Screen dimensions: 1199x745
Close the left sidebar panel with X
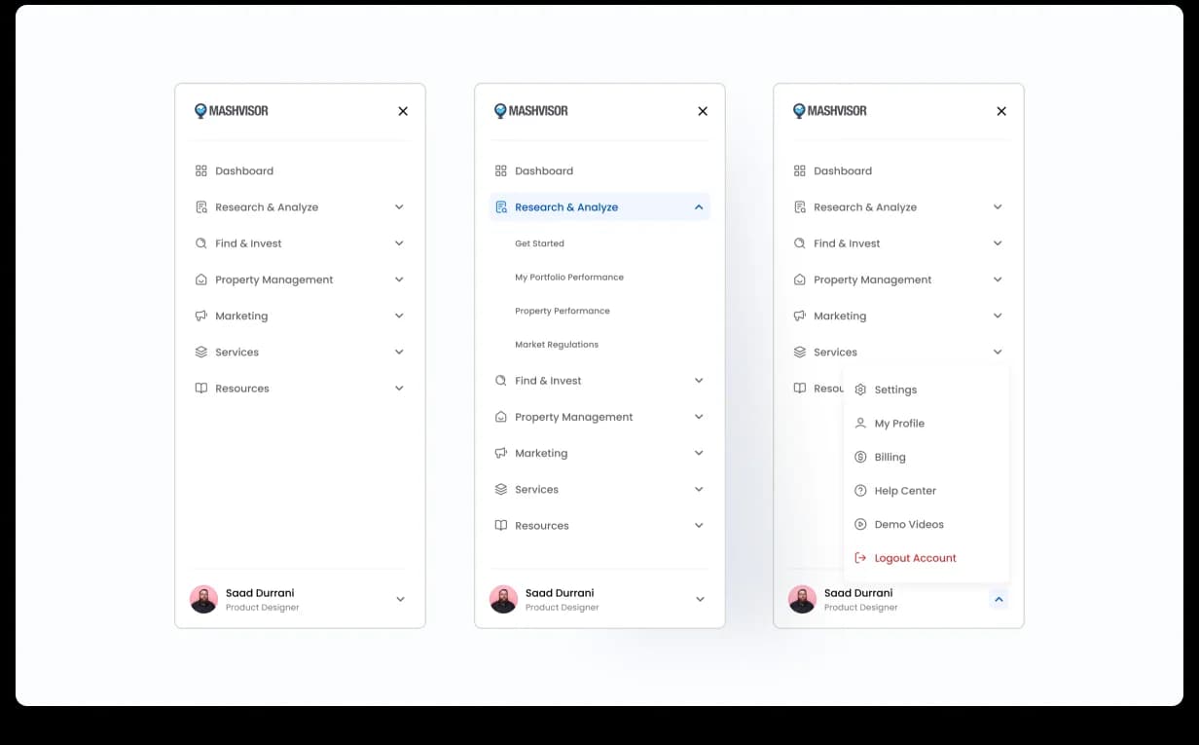tap(403, 111)
